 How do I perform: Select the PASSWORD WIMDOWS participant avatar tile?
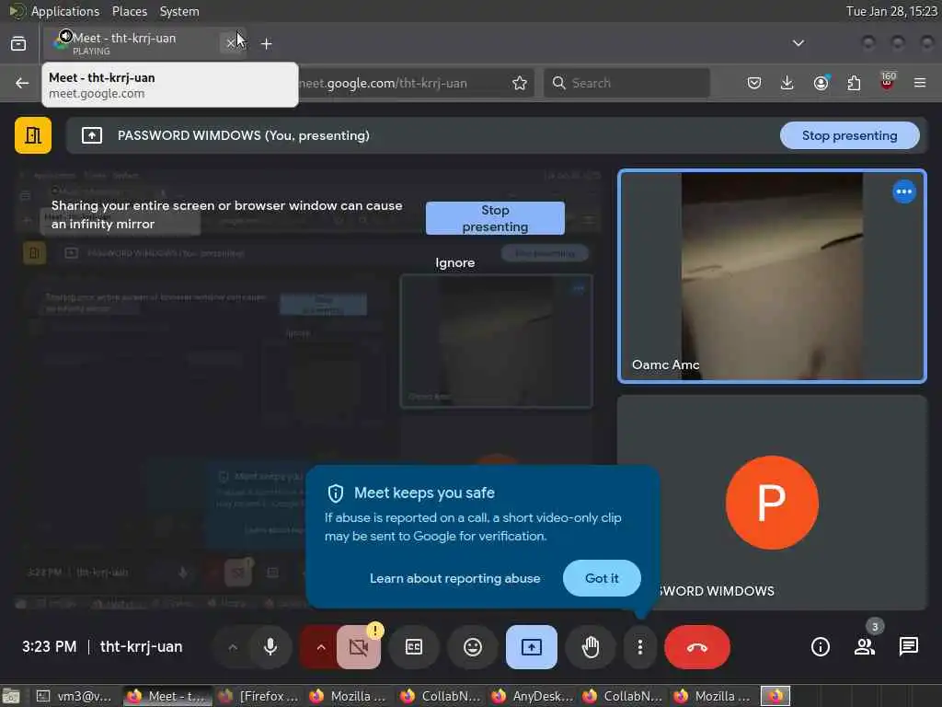(772, 503)
